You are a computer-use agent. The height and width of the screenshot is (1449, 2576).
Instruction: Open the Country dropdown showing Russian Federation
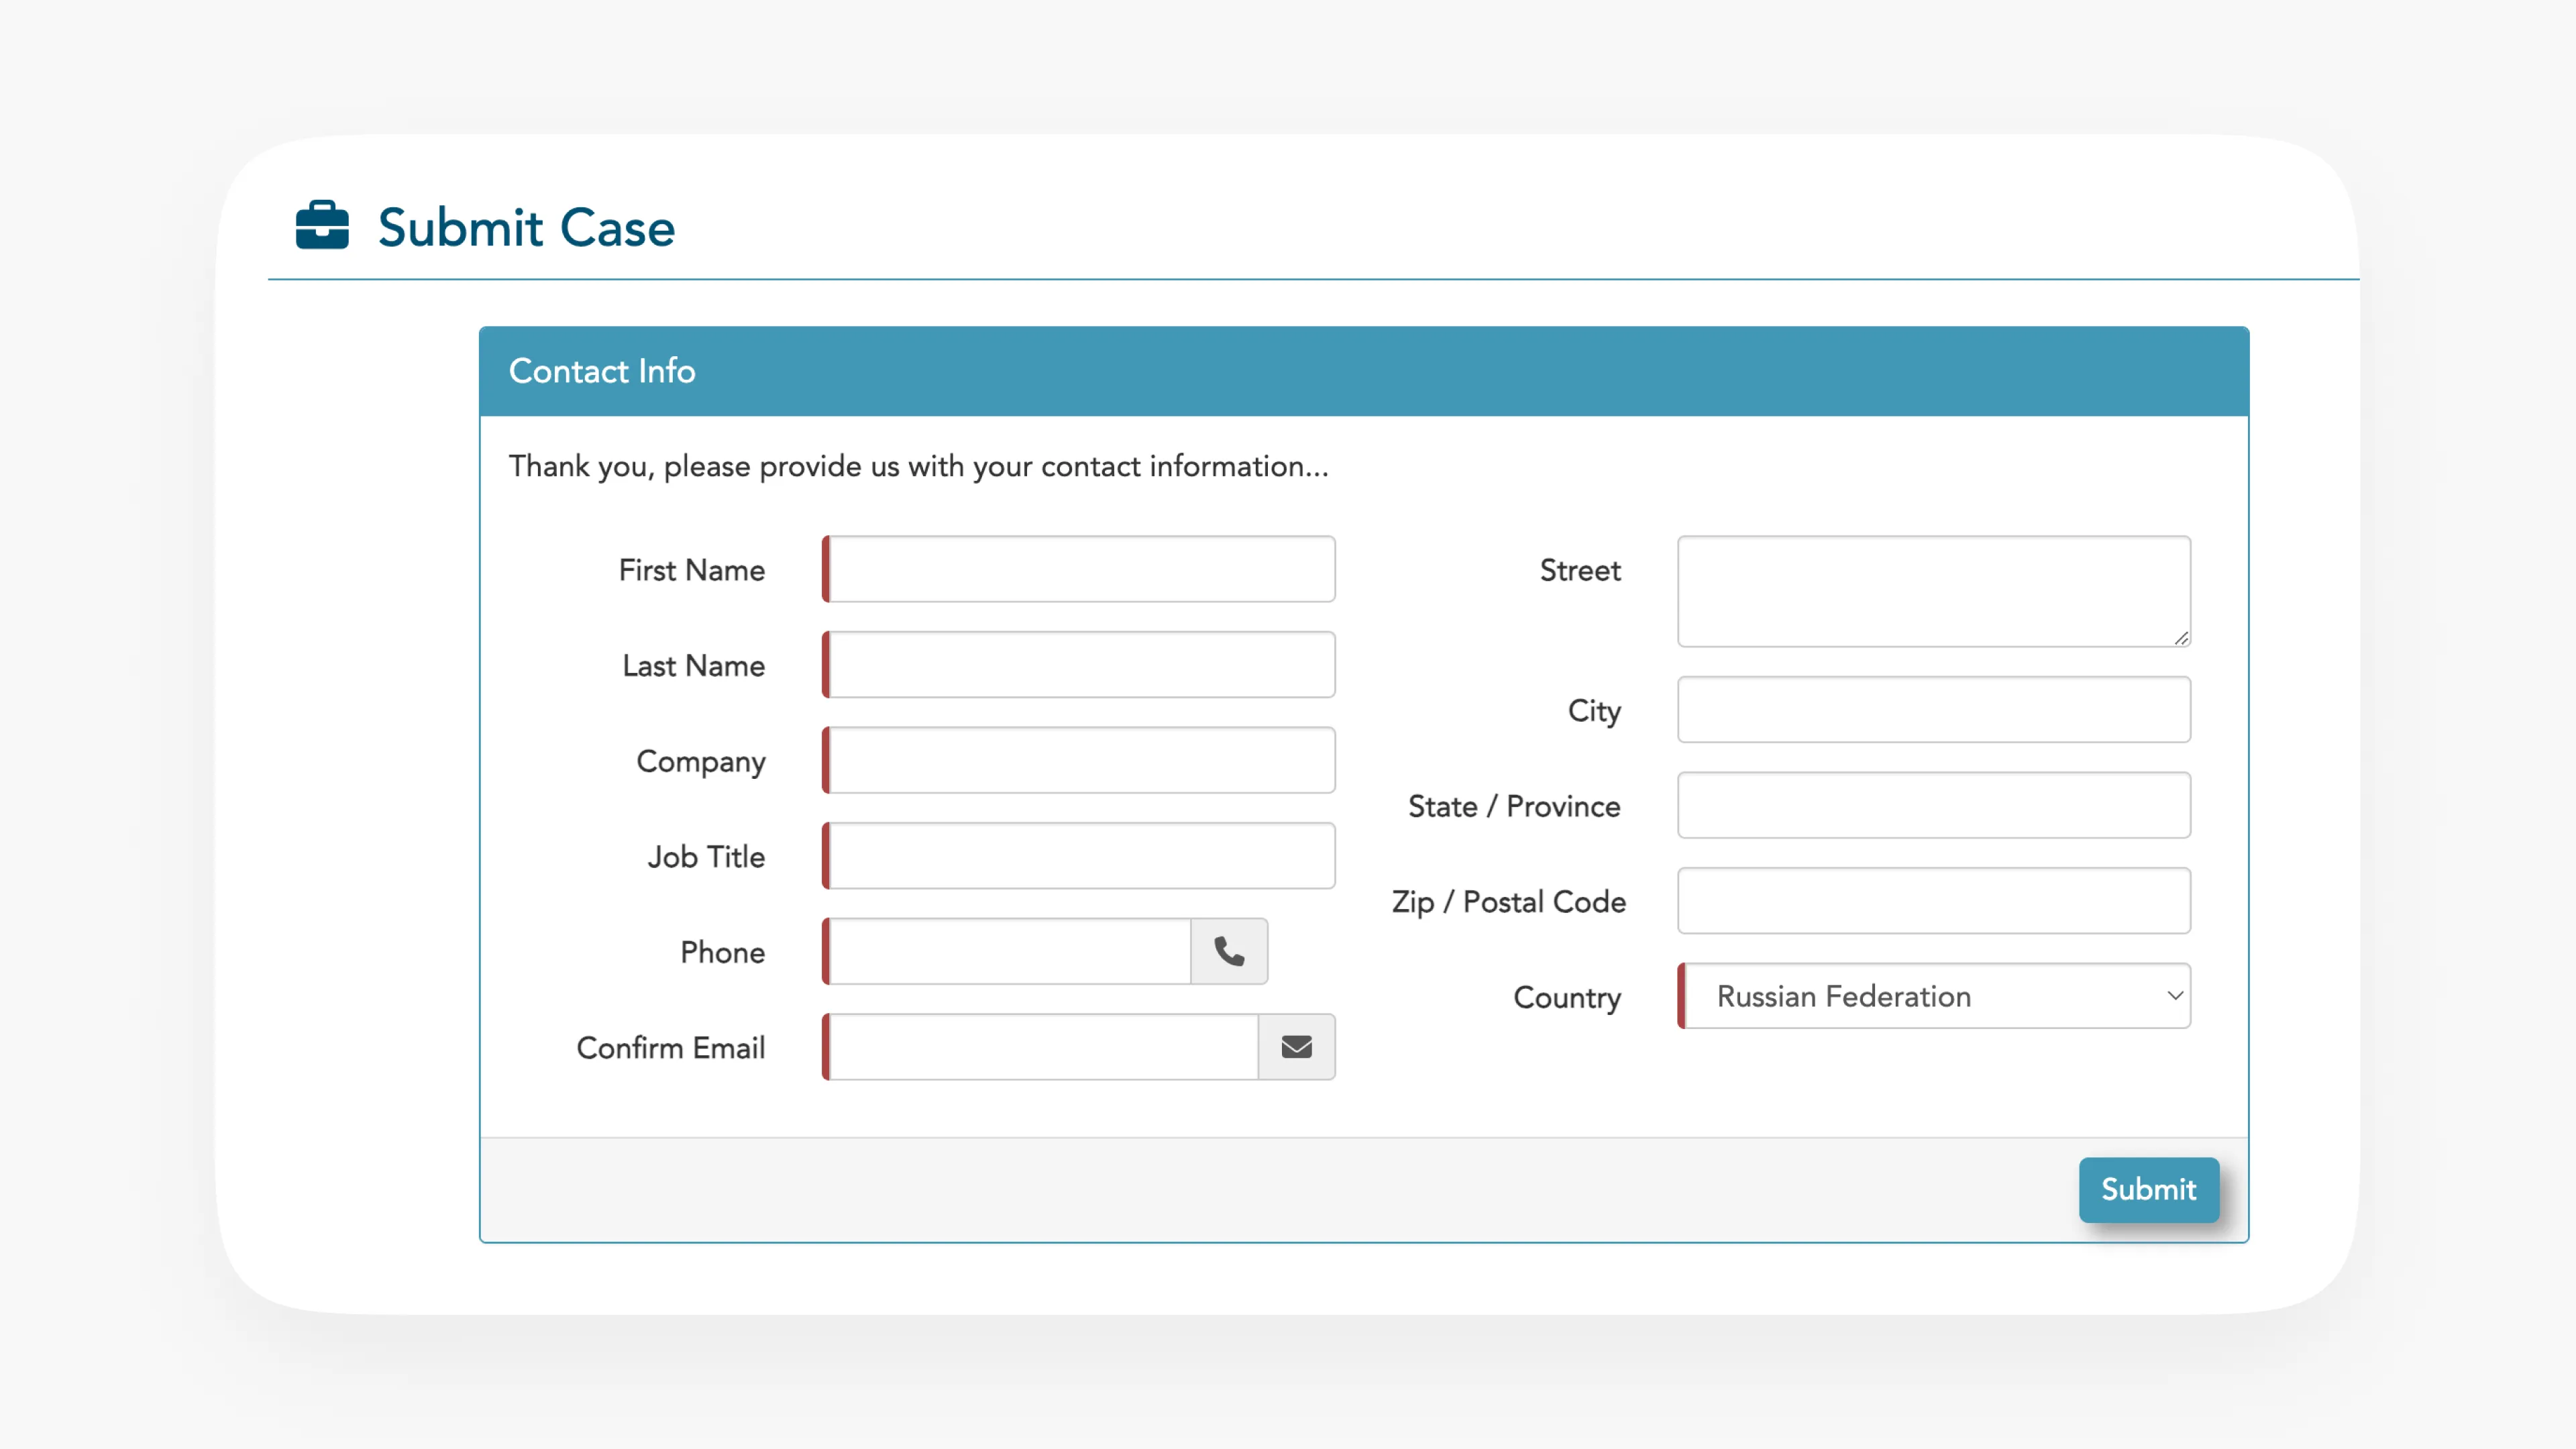pyautogui.click(x=1934, y=996)
